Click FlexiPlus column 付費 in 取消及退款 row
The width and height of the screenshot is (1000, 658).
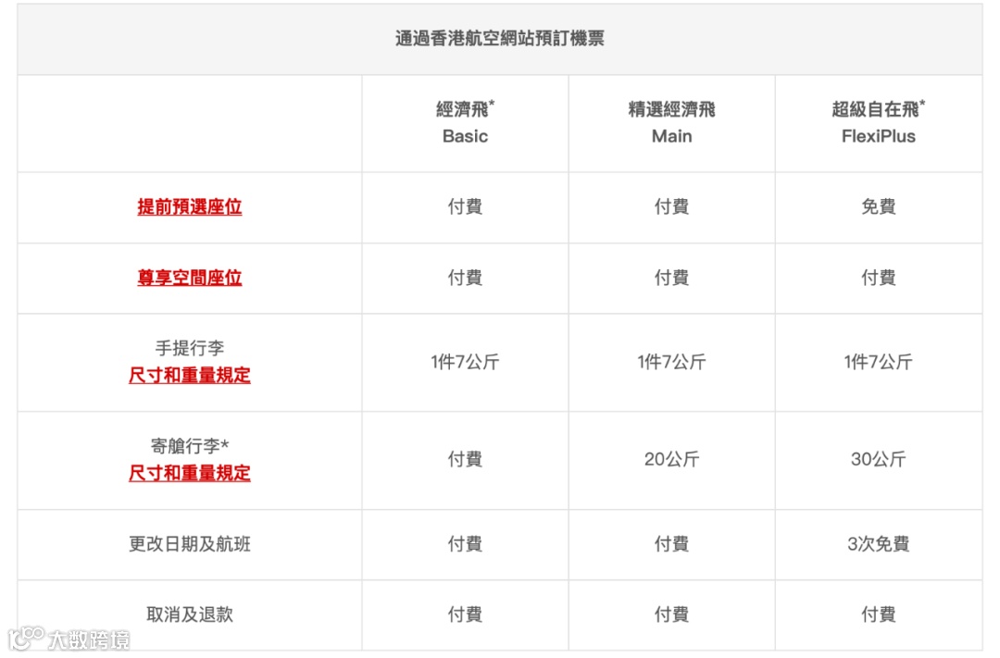point(878,615)
